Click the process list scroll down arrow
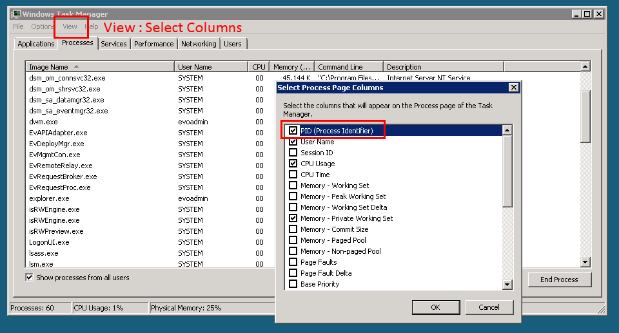 (x=585, y=262)
